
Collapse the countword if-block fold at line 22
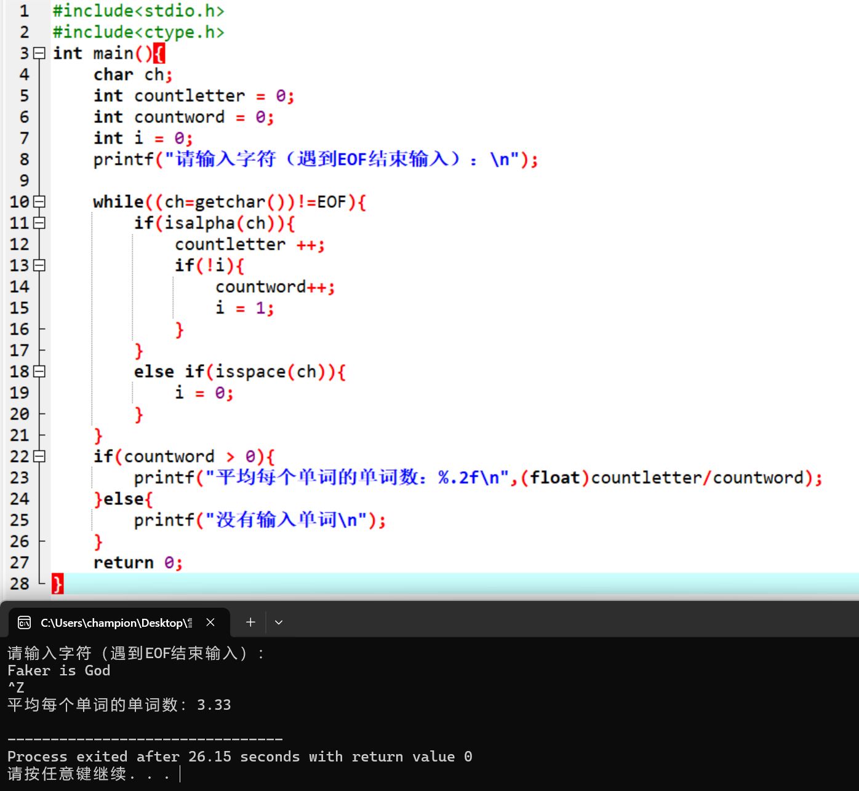[39, 456]
